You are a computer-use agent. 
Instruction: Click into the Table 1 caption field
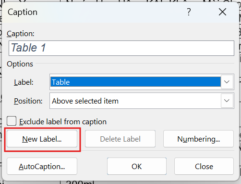click(121, 48)
